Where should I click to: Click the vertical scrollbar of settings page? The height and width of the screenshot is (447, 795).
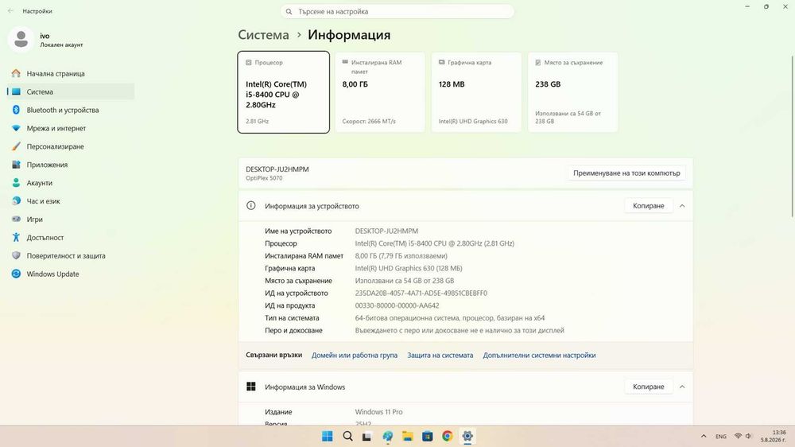(x=792, y=137)
